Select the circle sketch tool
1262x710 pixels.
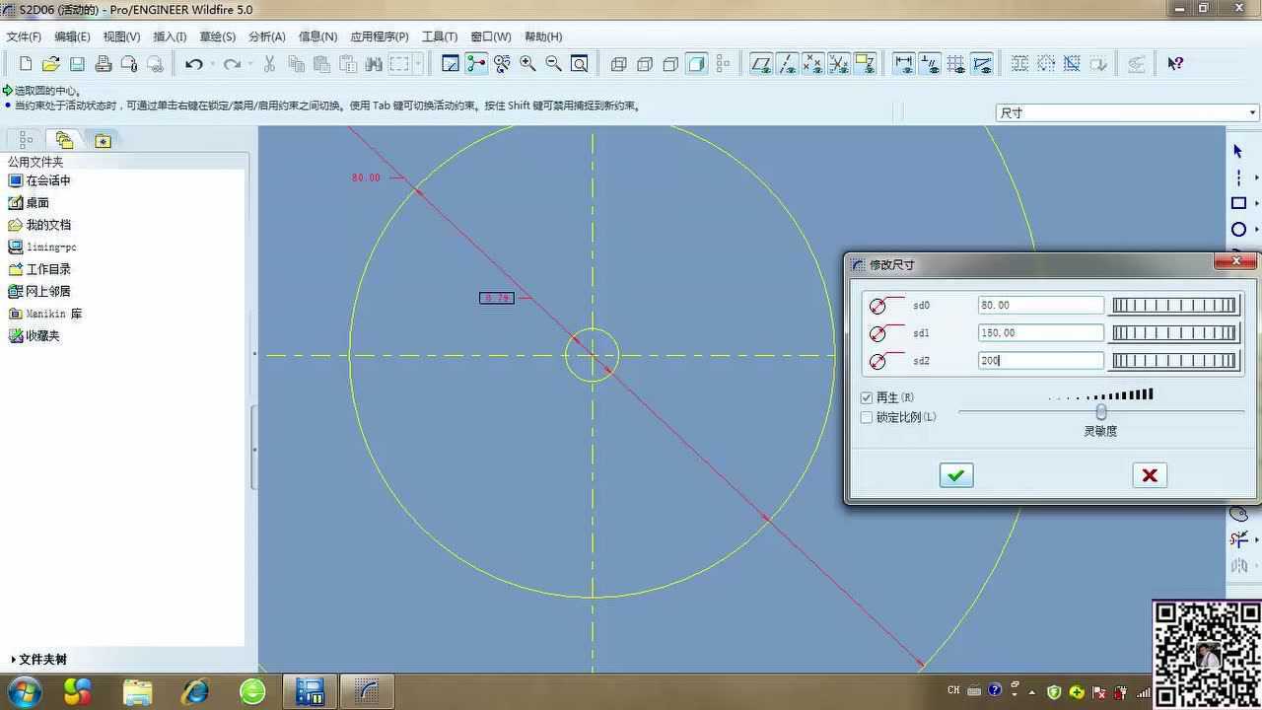pos(1238,230)
